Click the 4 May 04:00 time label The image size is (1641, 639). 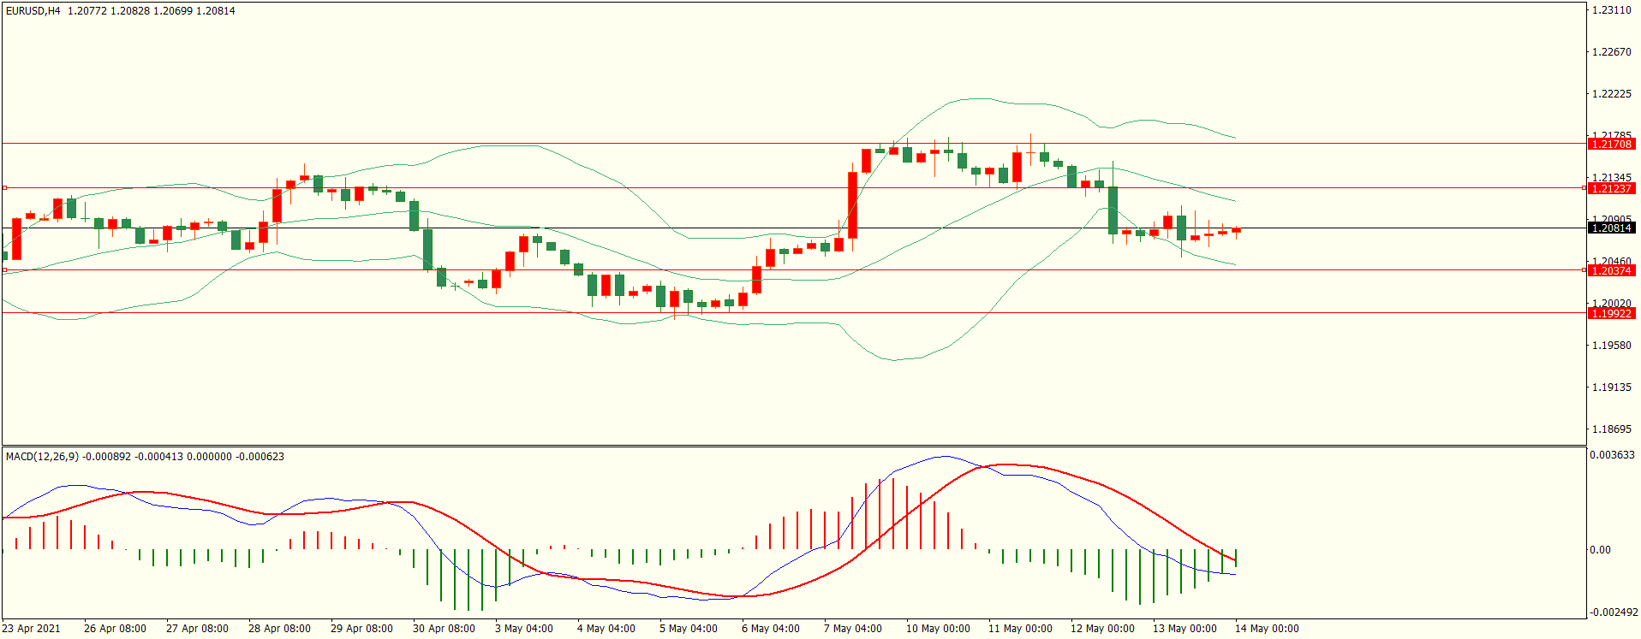[606, 629]
